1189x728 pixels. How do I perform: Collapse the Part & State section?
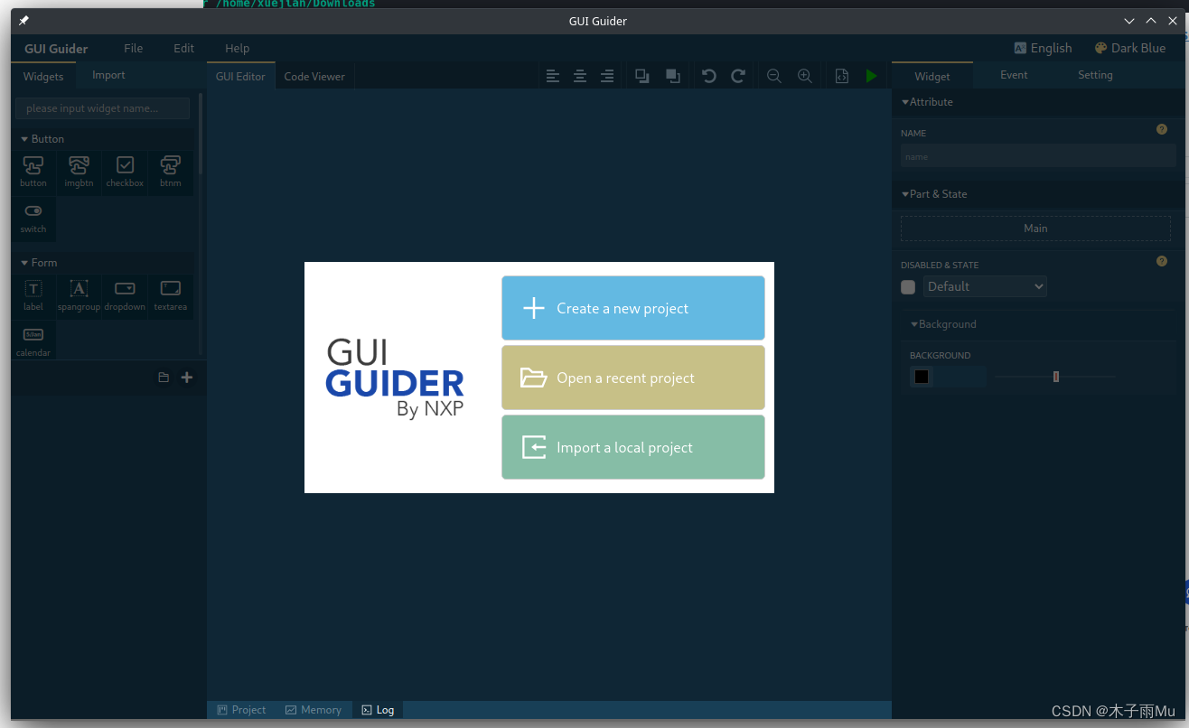(x=934, y=194)
